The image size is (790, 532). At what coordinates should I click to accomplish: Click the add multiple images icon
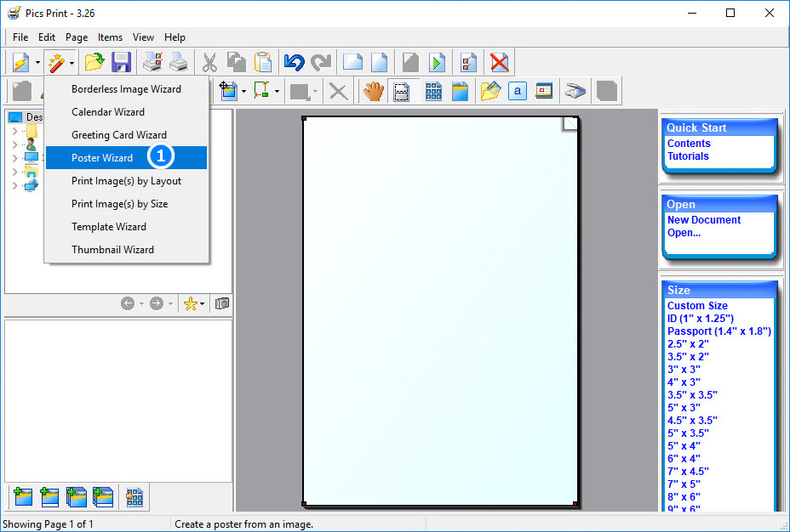pyautogui.click(x=76, y=497)
